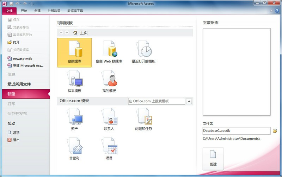Click 数据库另存为 in the sidebar
Viewport: 282px width, 177px height.
(20, 35)
